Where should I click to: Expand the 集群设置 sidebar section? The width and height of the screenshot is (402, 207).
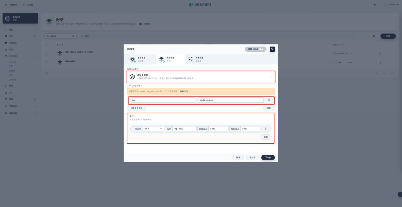[20, 113]
